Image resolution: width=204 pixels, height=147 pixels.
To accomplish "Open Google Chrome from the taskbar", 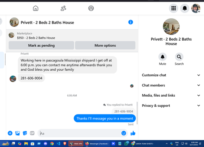I will tap(52, 144).
